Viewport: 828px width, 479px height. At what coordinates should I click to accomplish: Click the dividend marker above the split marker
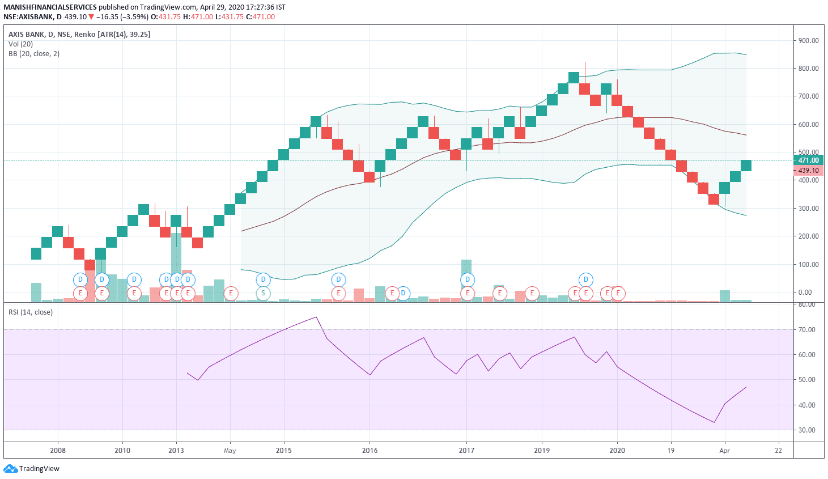(263, 279)
